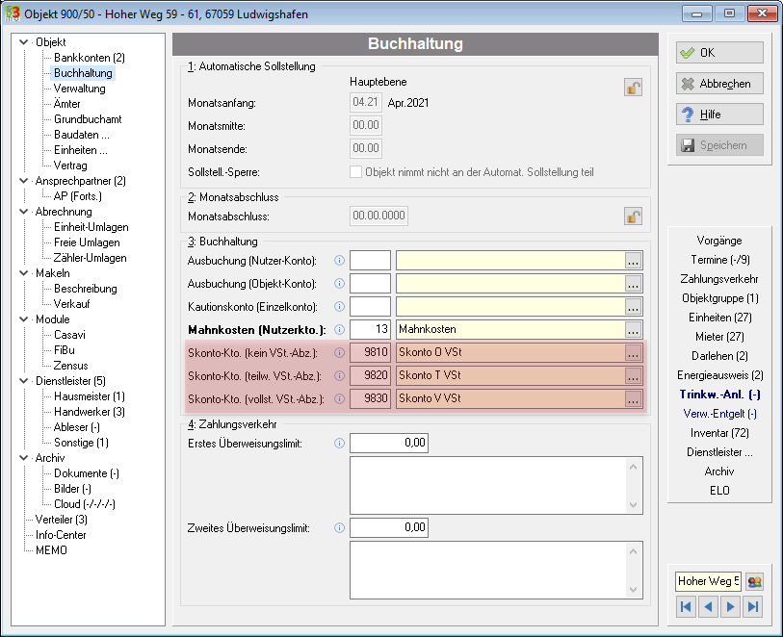Collapse the Abrechnung tree node

pos(23,212)
